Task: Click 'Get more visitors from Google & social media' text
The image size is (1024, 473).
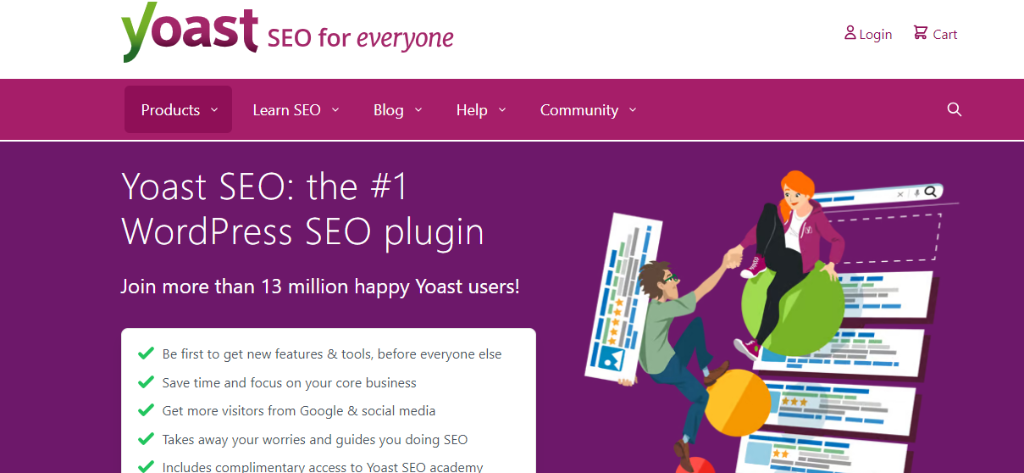Action: 299,411
